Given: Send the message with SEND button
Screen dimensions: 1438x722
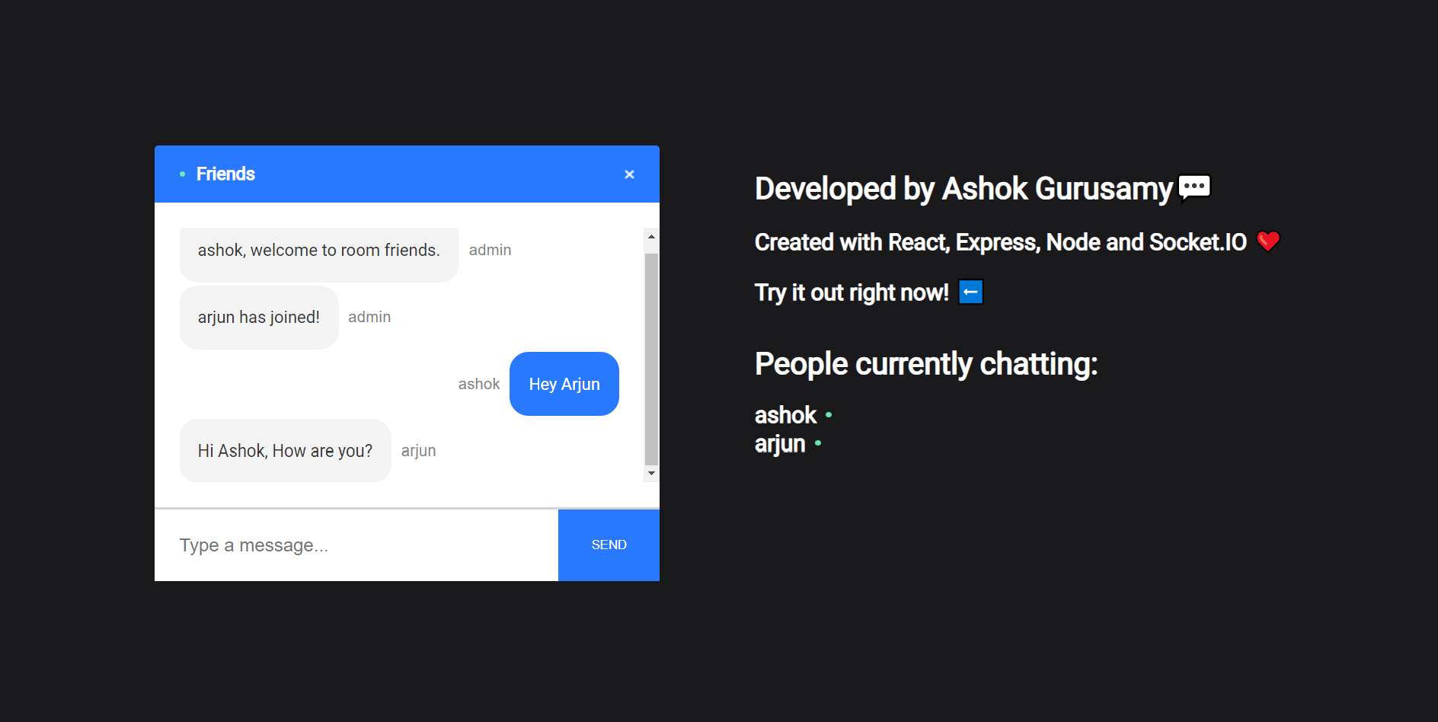Looking at the screenshot, I should 609,545.
